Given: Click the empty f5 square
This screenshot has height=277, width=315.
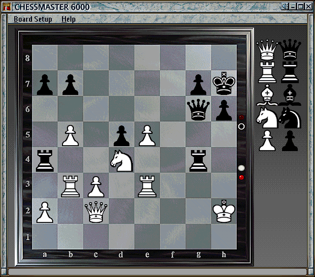Looking at the screenshot, I should click(173, 134).
